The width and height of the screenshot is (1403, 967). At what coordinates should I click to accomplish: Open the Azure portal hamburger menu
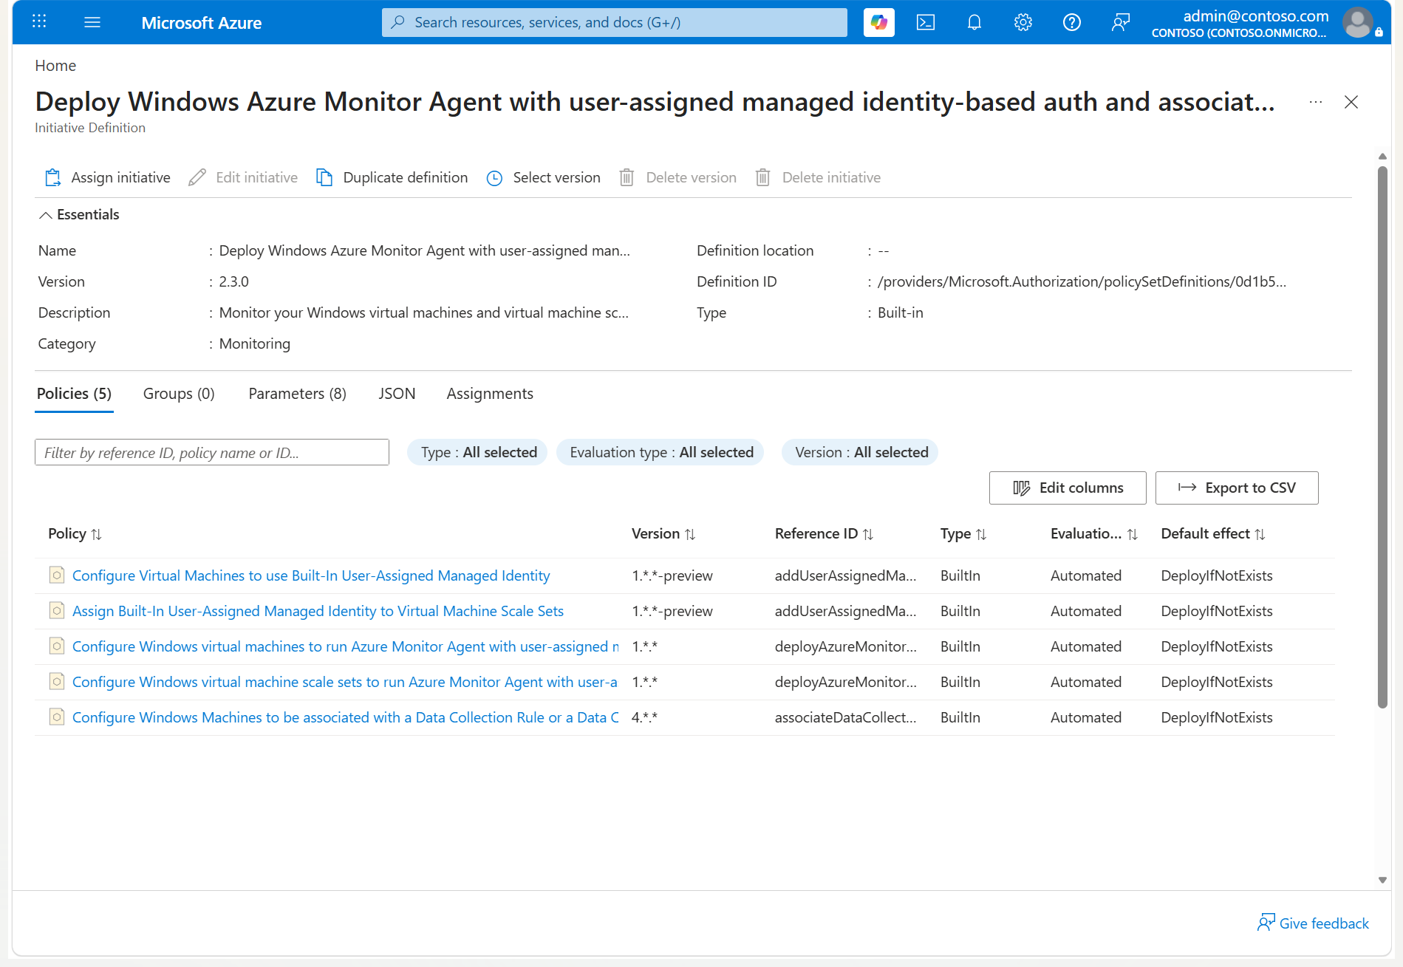click(x=92, y=22)
